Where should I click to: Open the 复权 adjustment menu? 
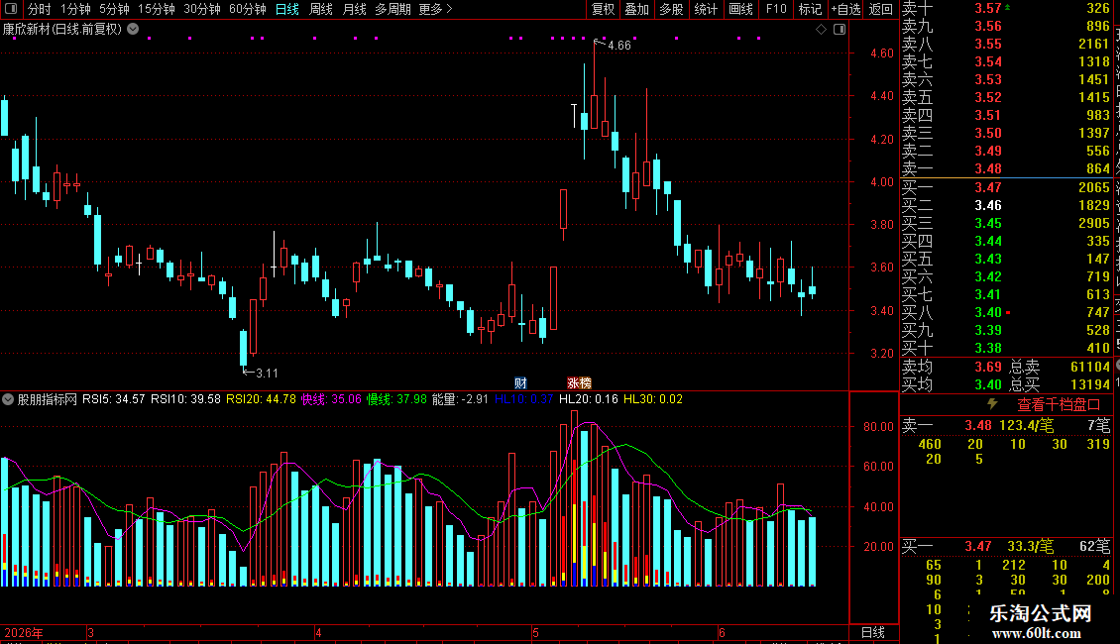(603, 9)
